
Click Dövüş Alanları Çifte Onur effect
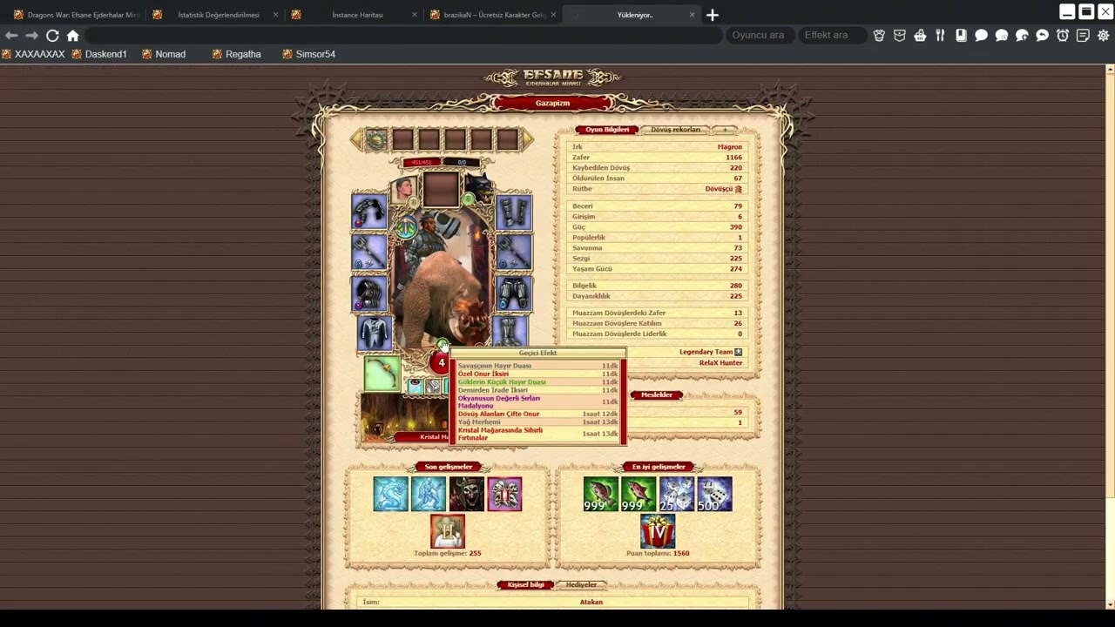click(537, 414)
